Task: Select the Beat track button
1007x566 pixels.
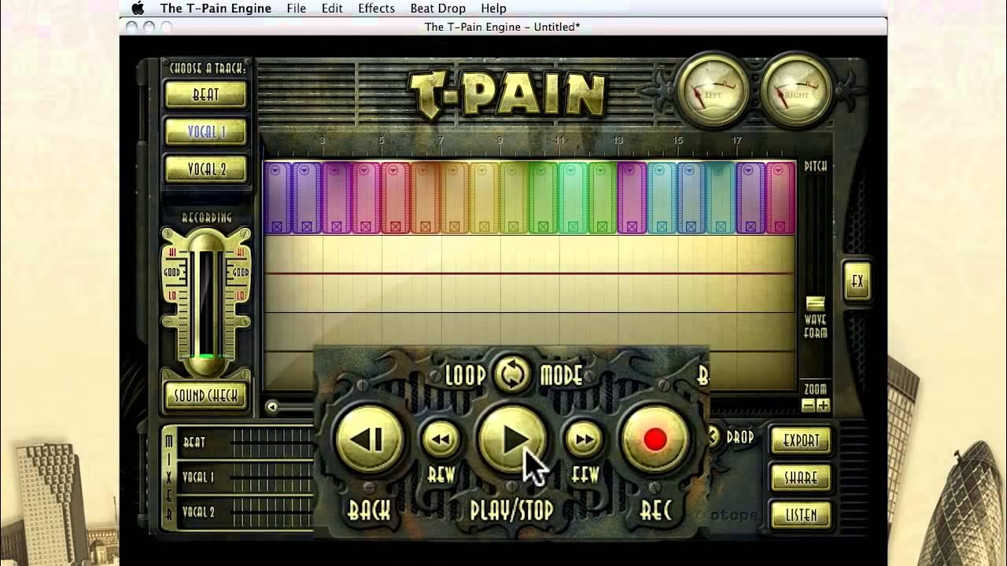Action: (205, 95)
